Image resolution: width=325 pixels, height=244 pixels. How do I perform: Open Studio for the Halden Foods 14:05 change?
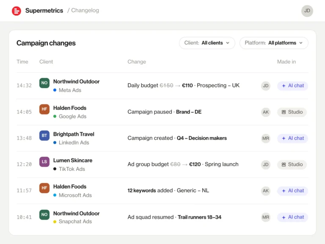(x=292, y=112)
